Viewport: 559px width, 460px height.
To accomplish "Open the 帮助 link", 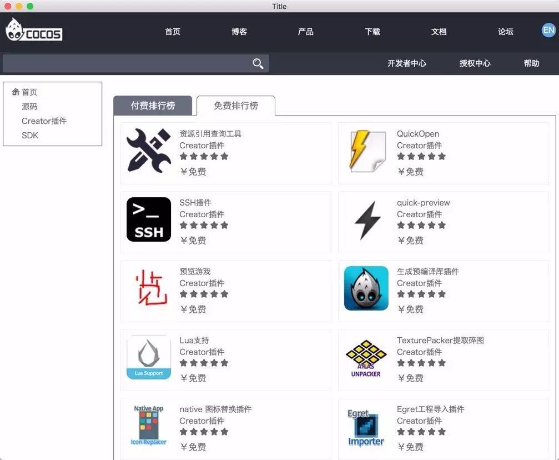I will point(531,63).
